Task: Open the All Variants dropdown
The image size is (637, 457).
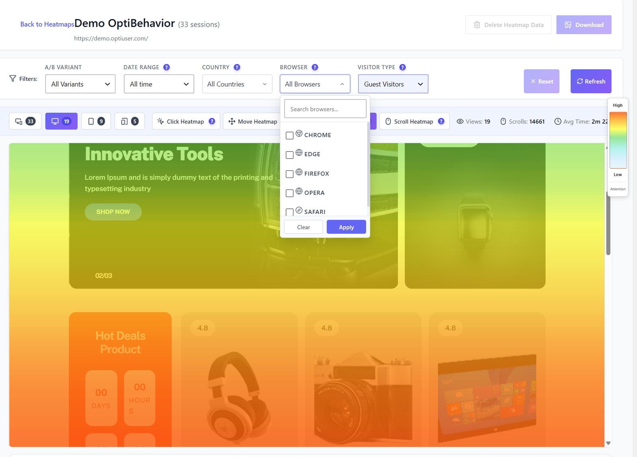Action: pyautogui.click(x=80, y=84)
